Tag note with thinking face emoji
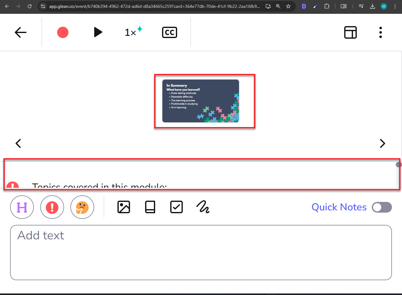Image resolution: width=402 pixels, height=295 pixels. tap(82, 207)
